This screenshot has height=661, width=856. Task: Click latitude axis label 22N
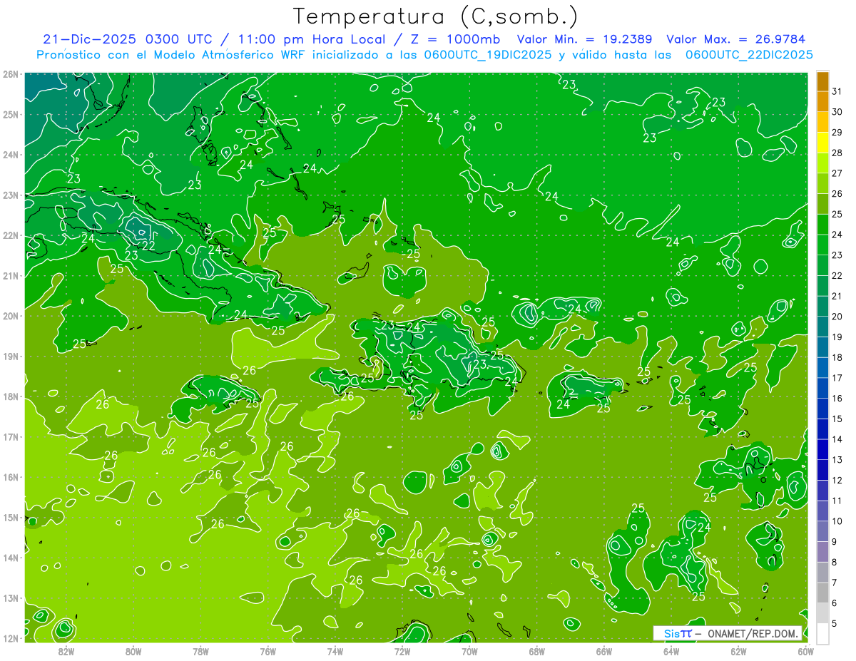11,235
